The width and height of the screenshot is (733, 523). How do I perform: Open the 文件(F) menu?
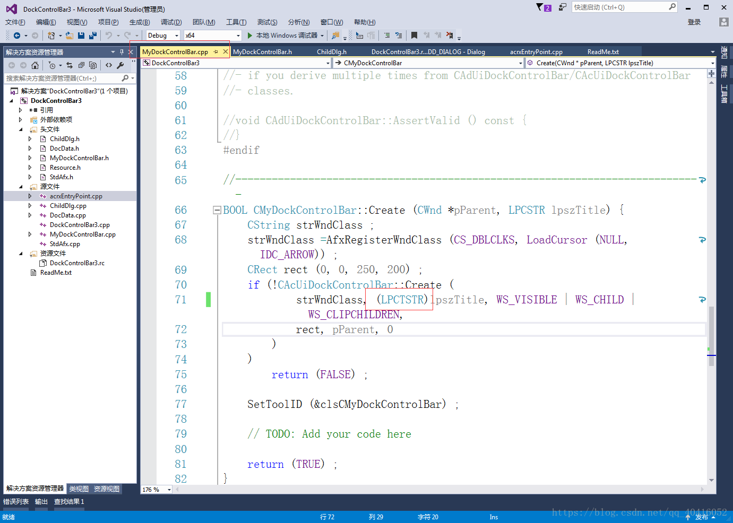[x=15, y=22]
